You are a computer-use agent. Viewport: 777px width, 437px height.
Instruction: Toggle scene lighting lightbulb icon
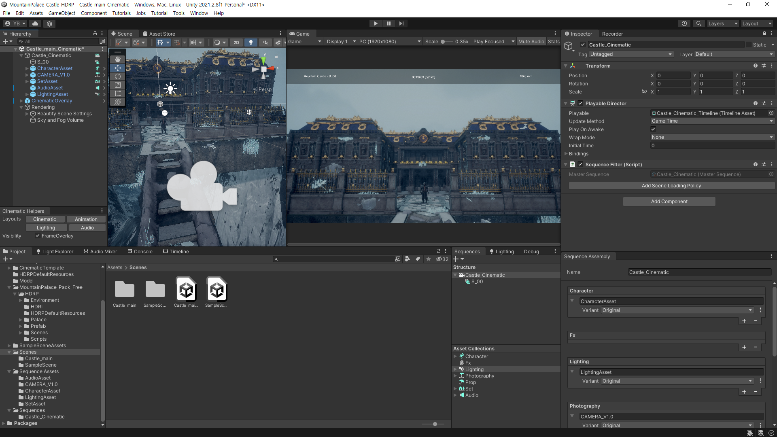point(251,42)
